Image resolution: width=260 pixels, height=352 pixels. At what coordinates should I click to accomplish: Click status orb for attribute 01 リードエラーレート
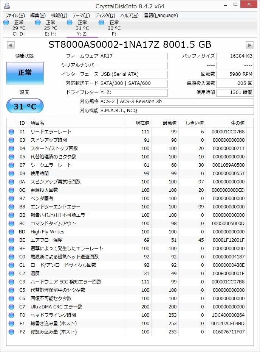point(11,132)
